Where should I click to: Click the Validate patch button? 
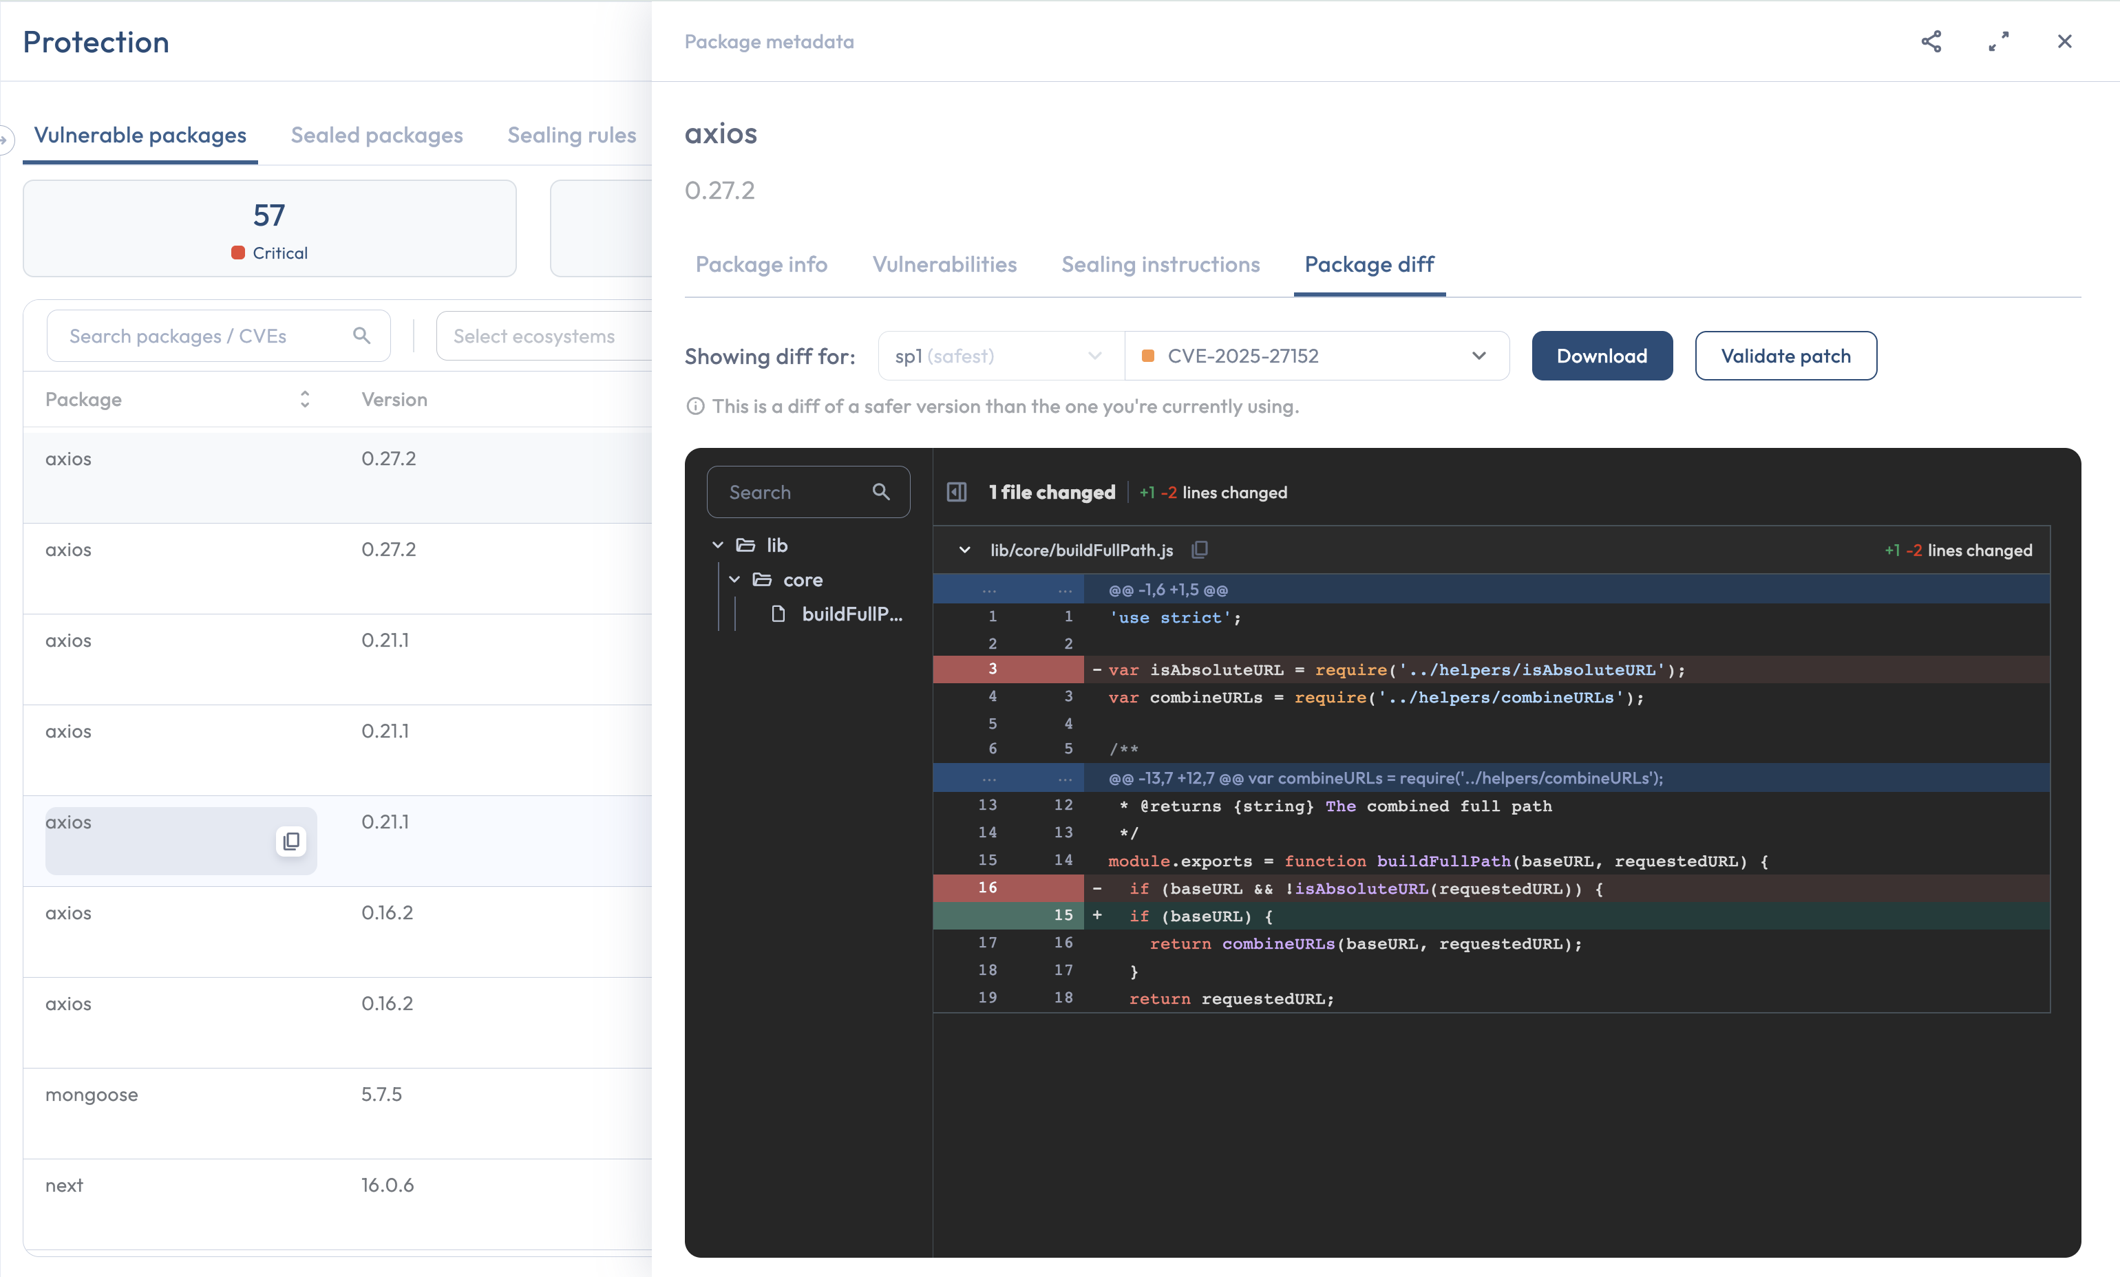point(1785,356)
